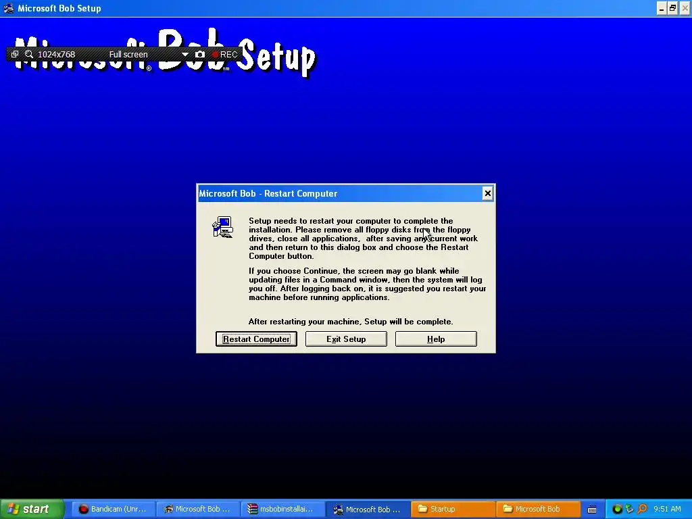Screen dimensions: 692x519
Task: Switch to Bandicam in the taskbar
Action: (113, 509)
